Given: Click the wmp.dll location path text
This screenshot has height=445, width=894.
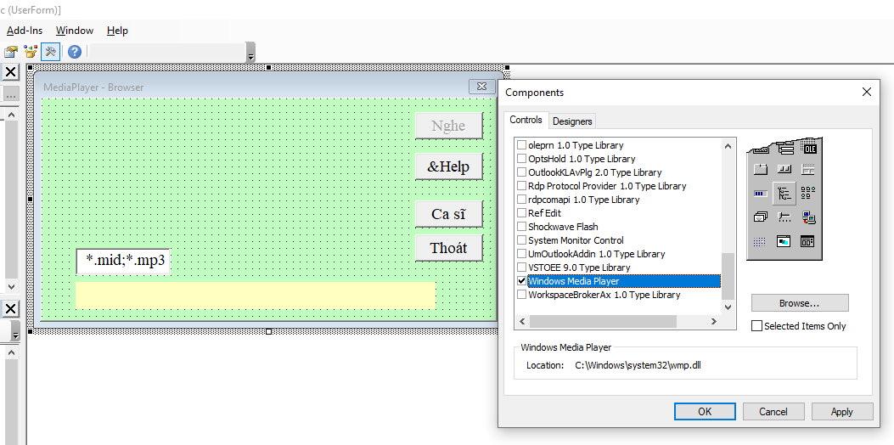Looking at the screenshot, I should tap(638, 365).
